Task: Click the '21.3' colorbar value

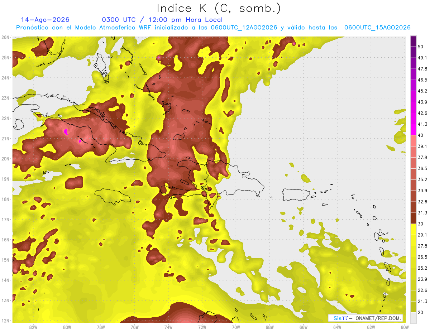Action: (422, 301)
